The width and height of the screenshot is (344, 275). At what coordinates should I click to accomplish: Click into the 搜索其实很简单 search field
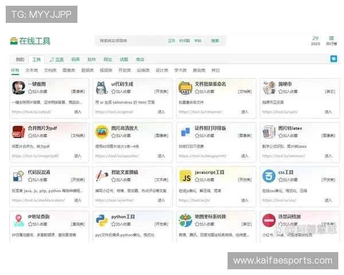[131, 41]
